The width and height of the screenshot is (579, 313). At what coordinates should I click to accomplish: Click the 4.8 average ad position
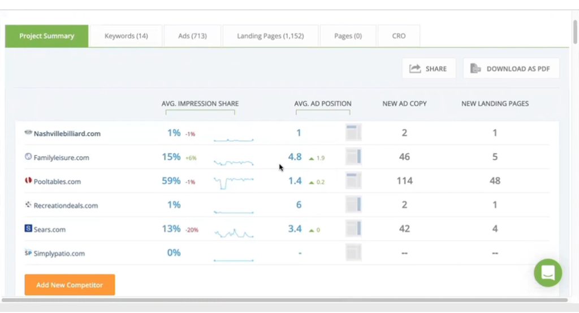pyautogui.click(x=295, y=157)
